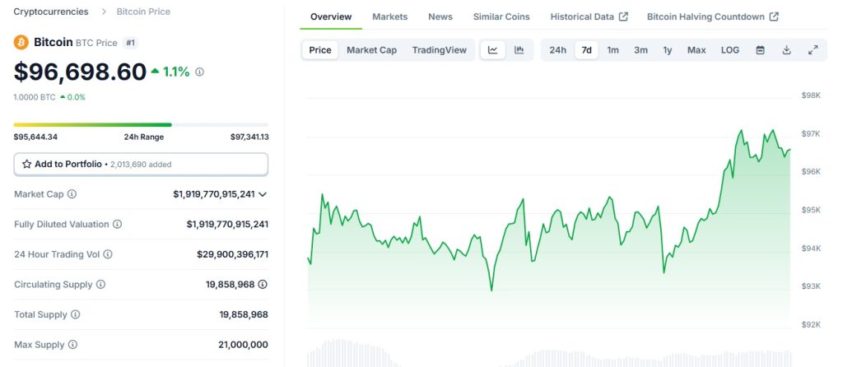Set chart range to 24h
The width and height of the screenshot is (843, 367).
click(x=557, y=50)
